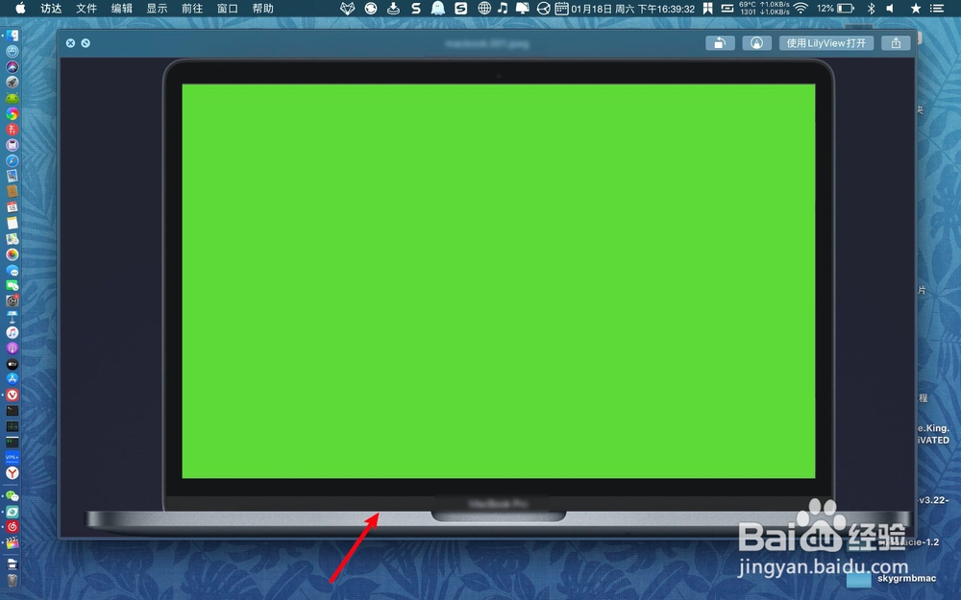Click the 使用LilyView打开 button

click(x=826, y=43)
